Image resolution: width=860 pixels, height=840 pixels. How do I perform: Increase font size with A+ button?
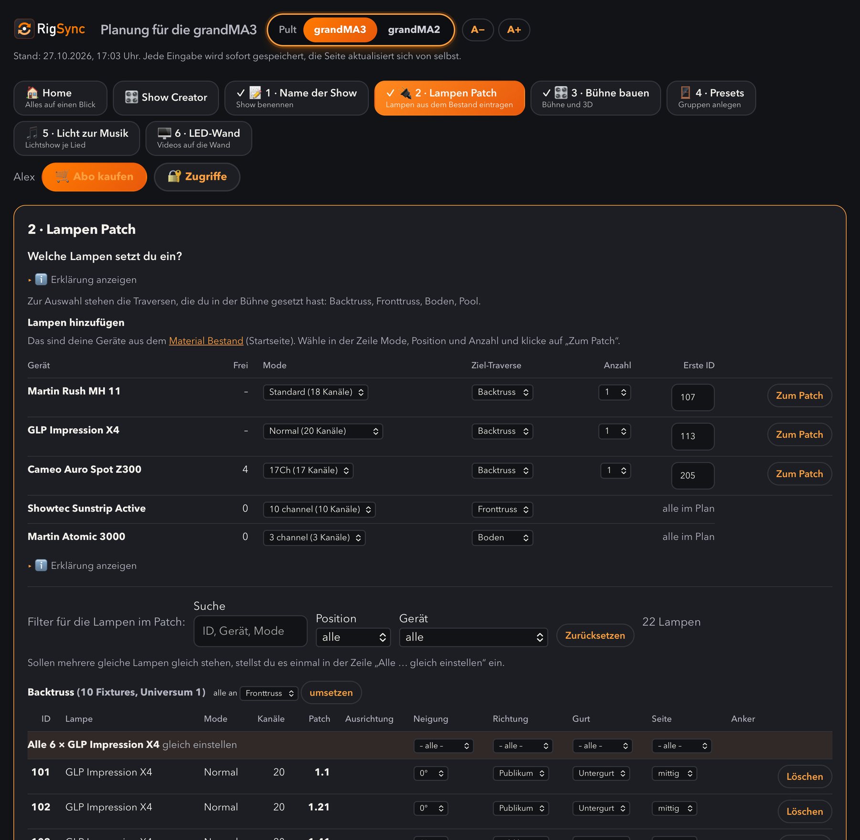[514, 30]
